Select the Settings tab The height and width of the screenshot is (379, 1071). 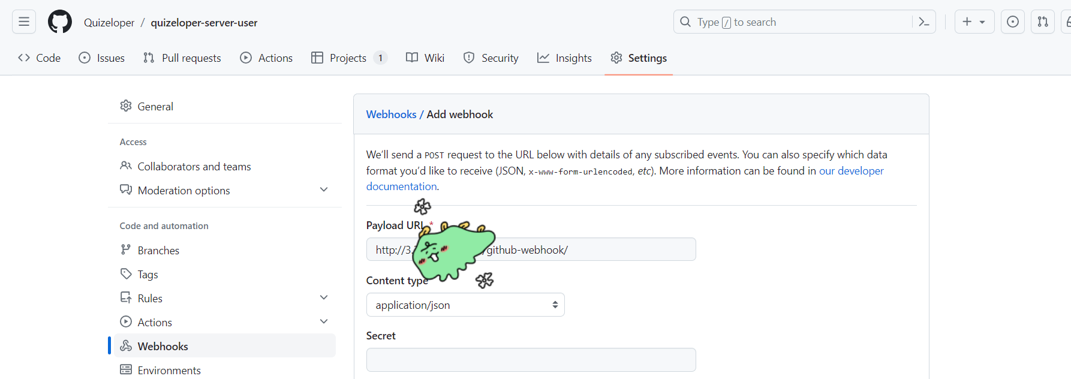[639, 58]
